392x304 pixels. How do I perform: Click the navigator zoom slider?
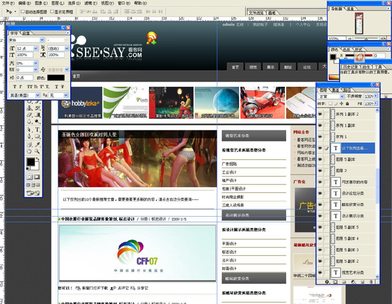click(367, 38)
